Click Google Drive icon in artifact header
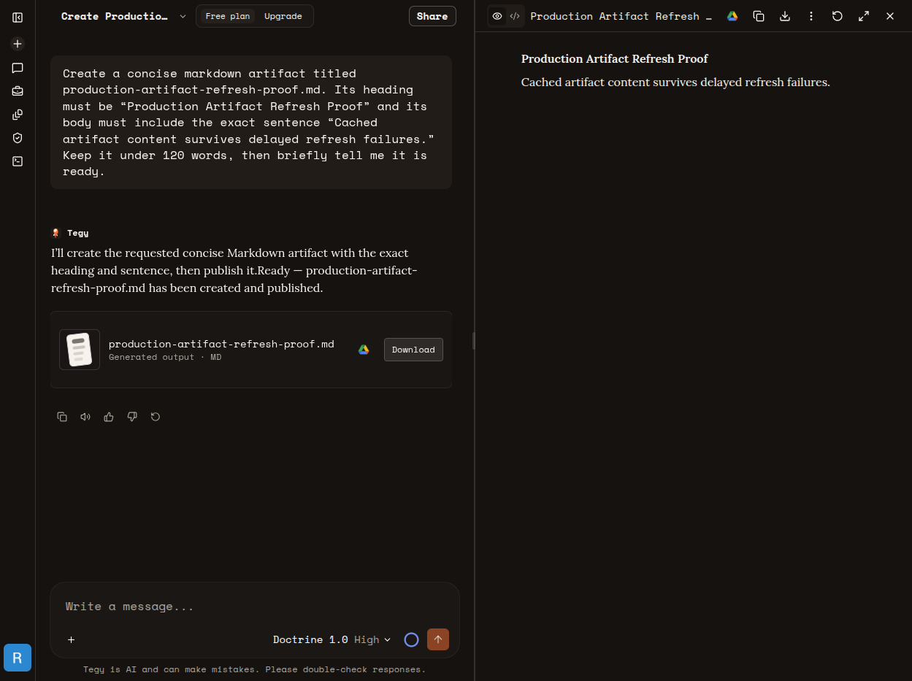 click(732, 16)
